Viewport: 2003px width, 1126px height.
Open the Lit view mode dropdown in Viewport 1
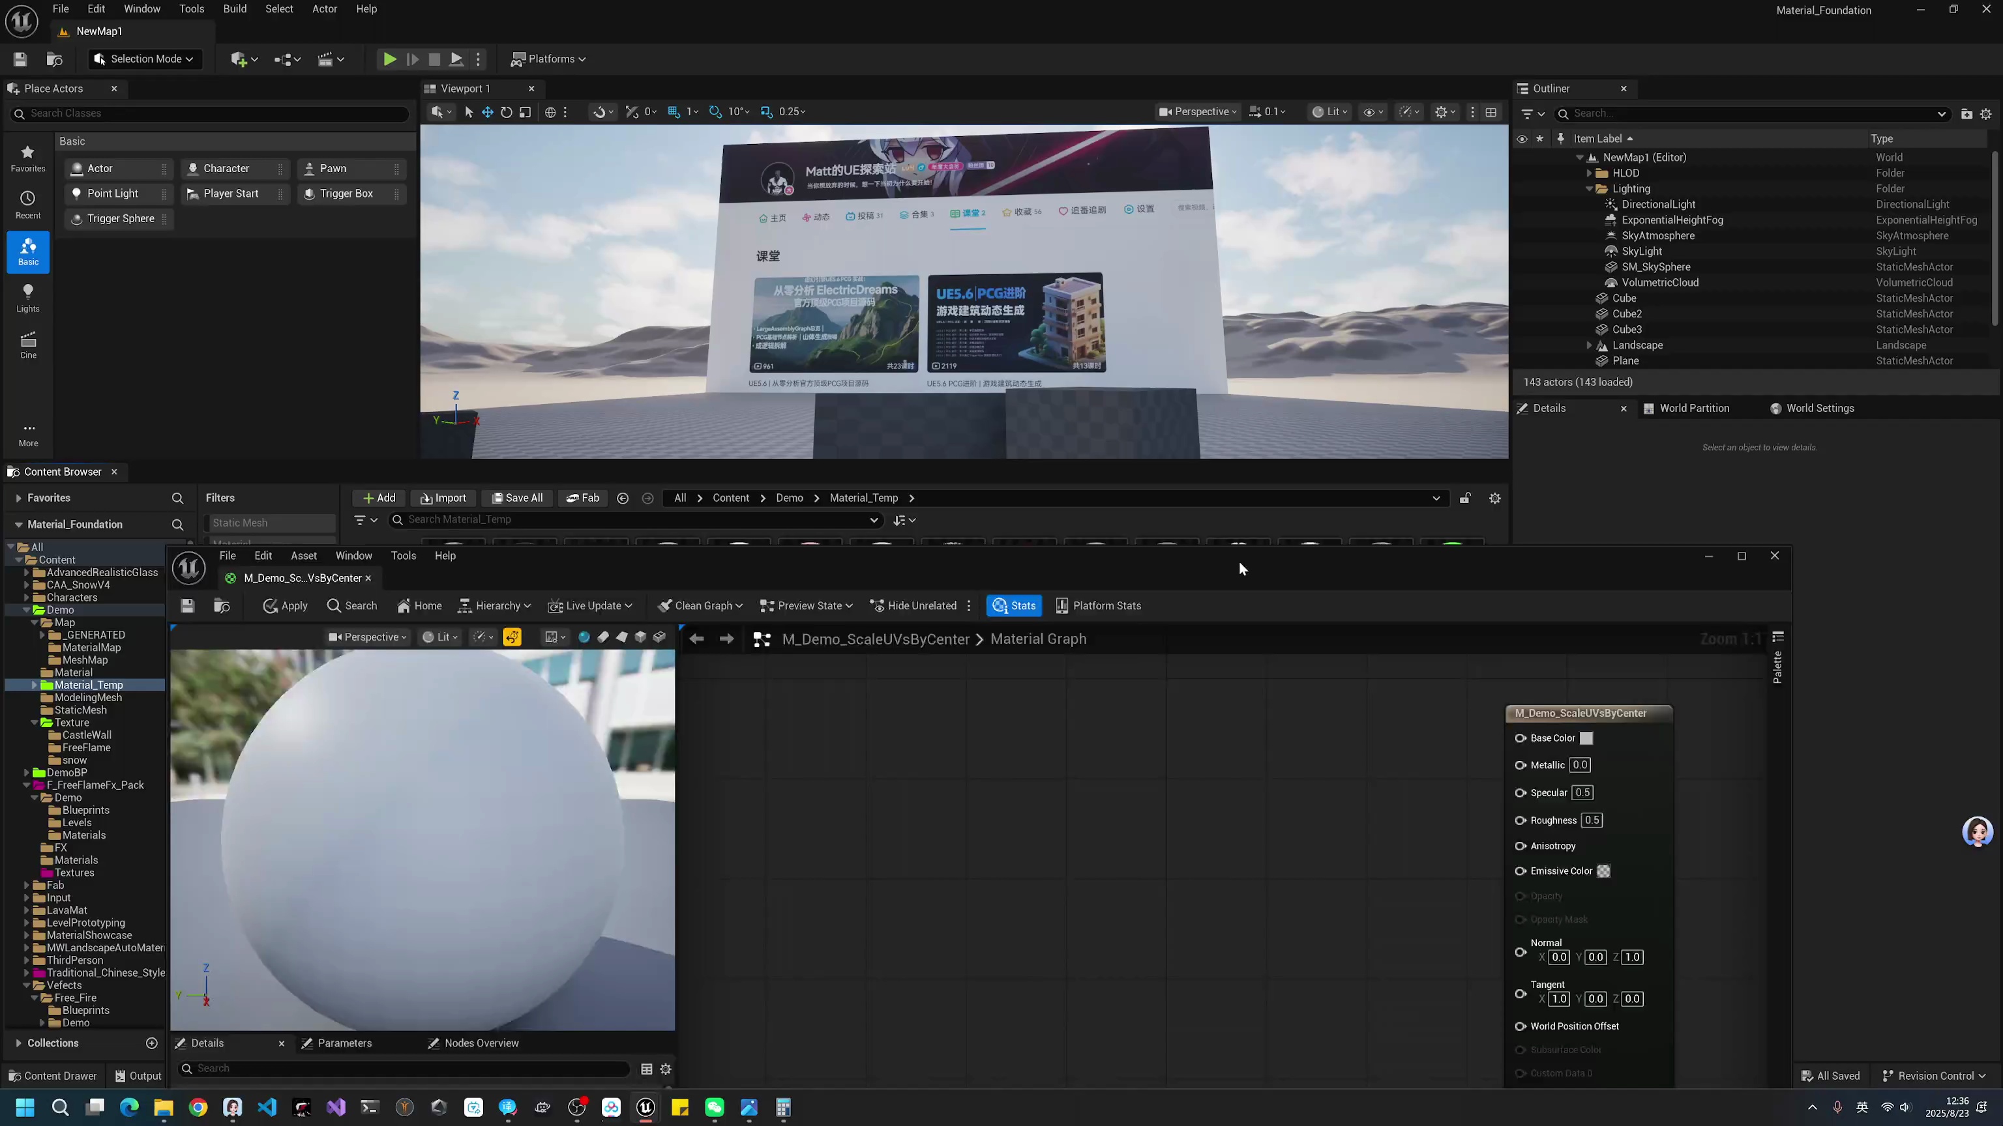(1329, 112)
